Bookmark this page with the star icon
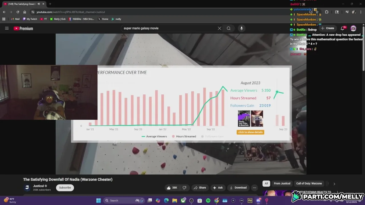 (317, 12)
